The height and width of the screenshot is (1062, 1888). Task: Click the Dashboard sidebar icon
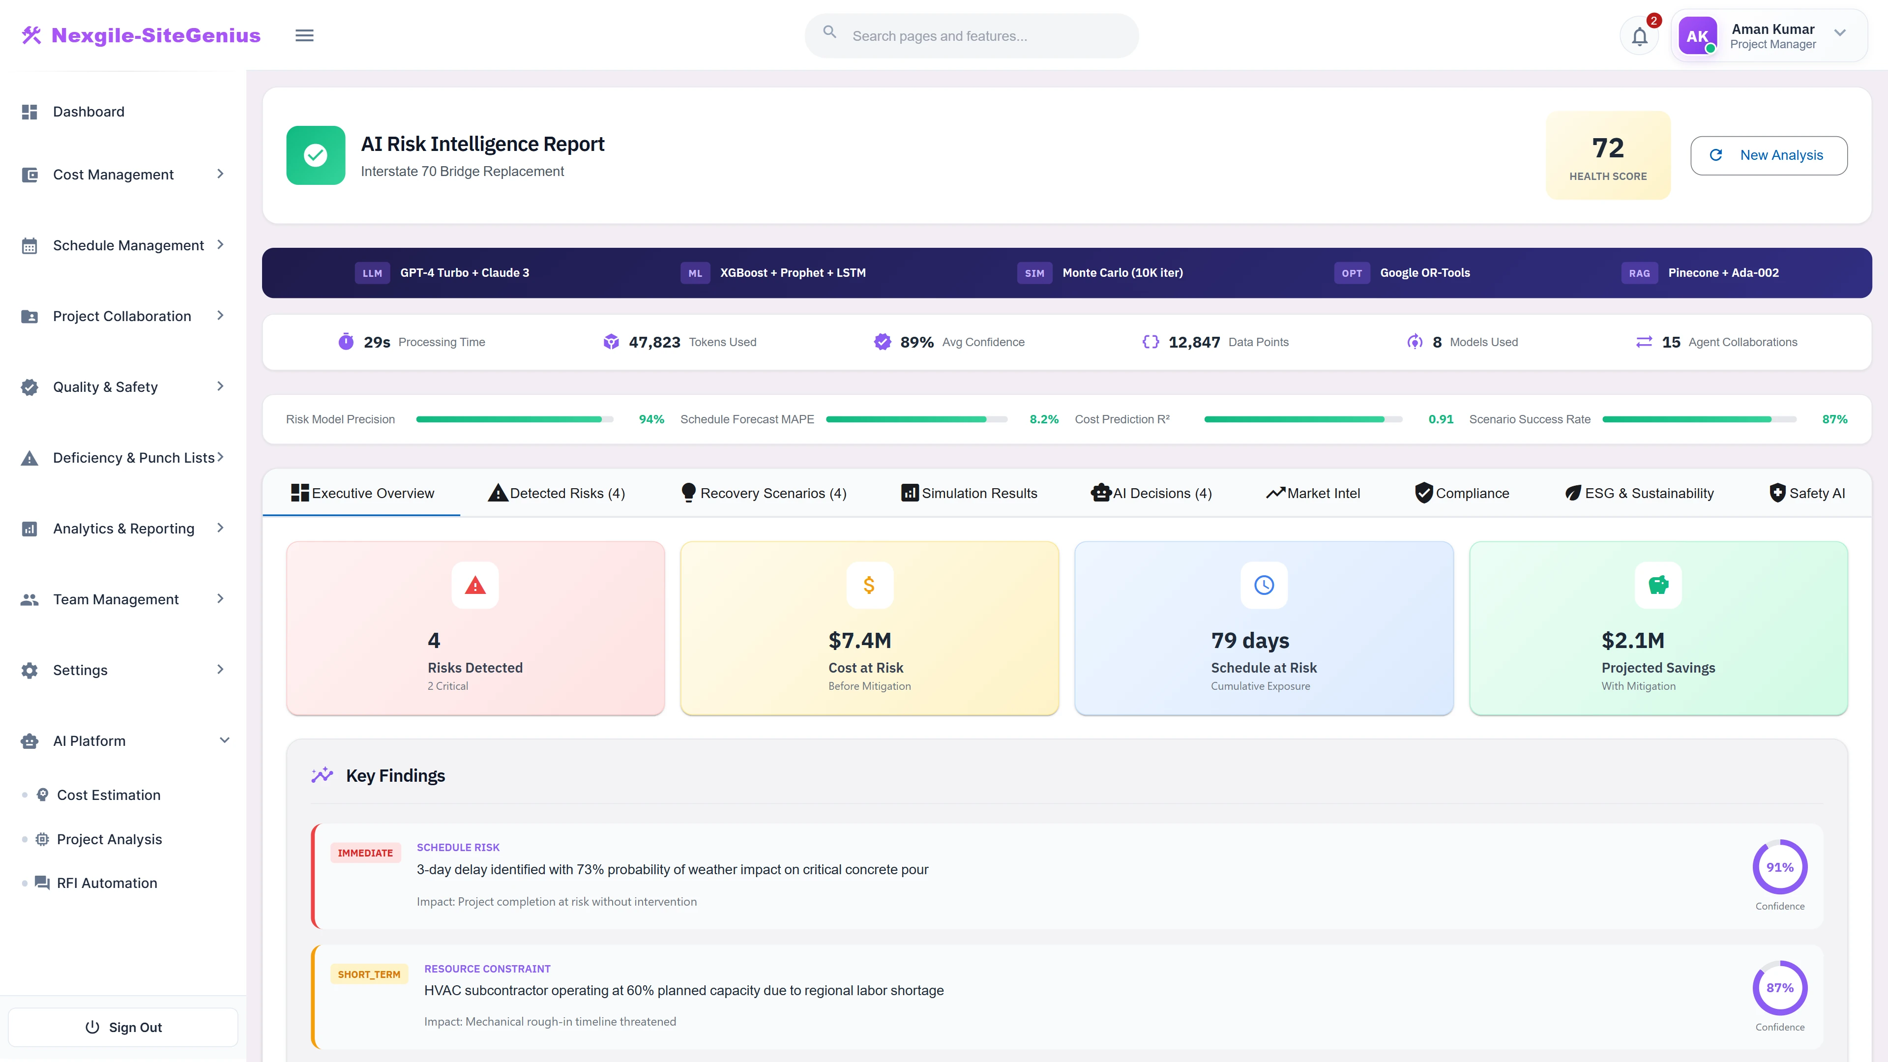(x=29, y=112)
